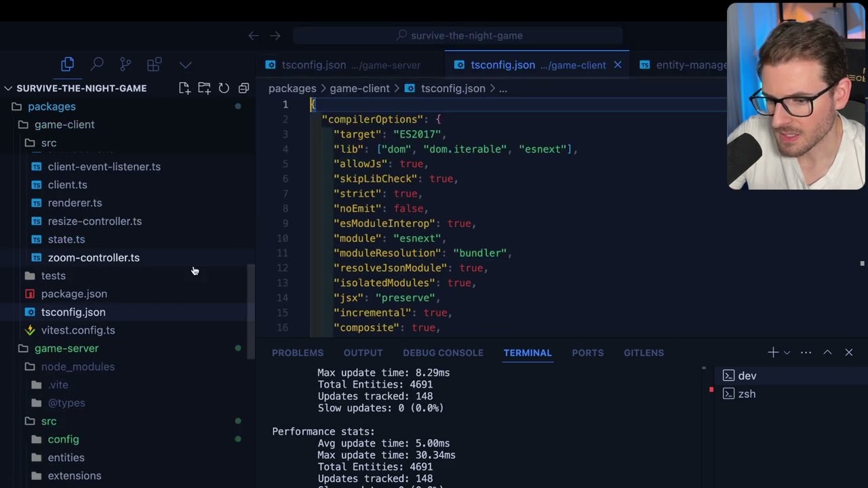The height and width of the screenshot is (488, 868).
Task: Show additional views chevron in activity bar
Action: click(185, 65)
